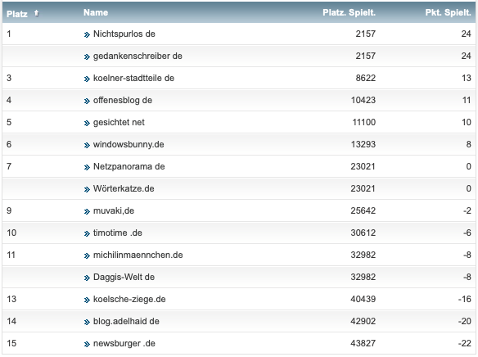Select points value -20 in blog.adelhaid row

465,321
